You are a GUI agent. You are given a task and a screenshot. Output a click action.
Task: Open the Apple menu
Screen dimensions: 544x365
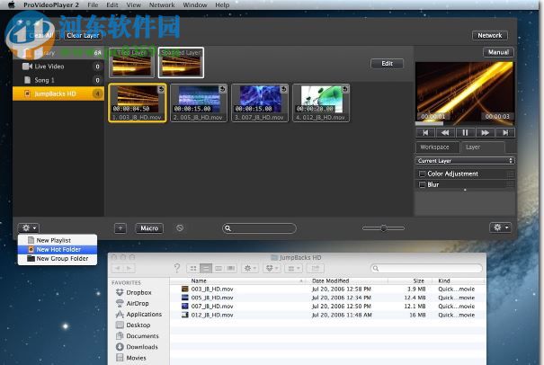tap(12, 4)
